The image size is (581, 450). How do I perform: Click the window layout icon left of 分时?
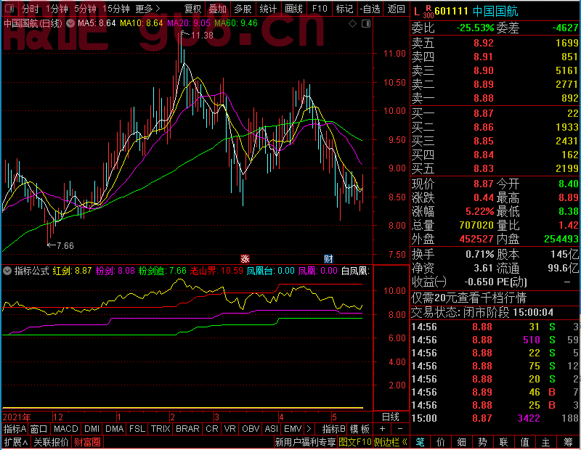pyautogui.click(x=9, y=8)
